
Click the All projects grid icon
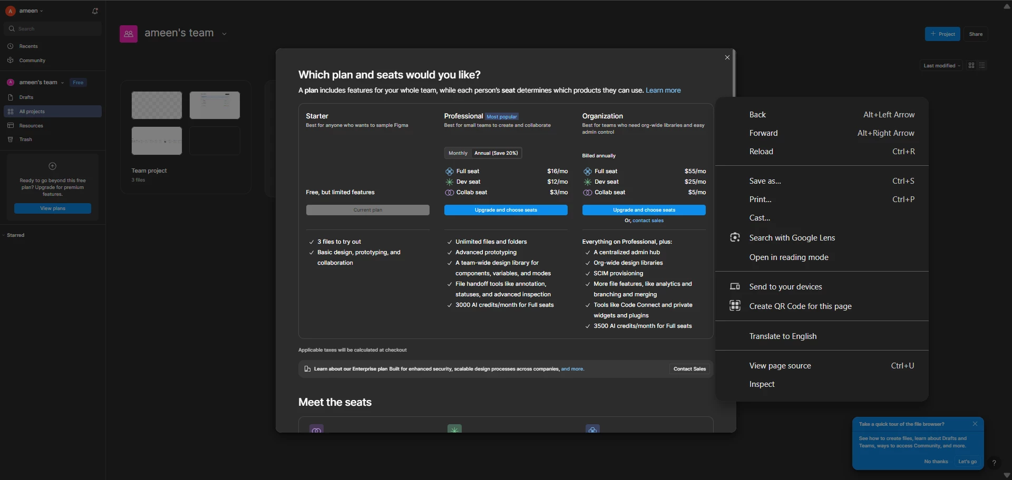11,112
